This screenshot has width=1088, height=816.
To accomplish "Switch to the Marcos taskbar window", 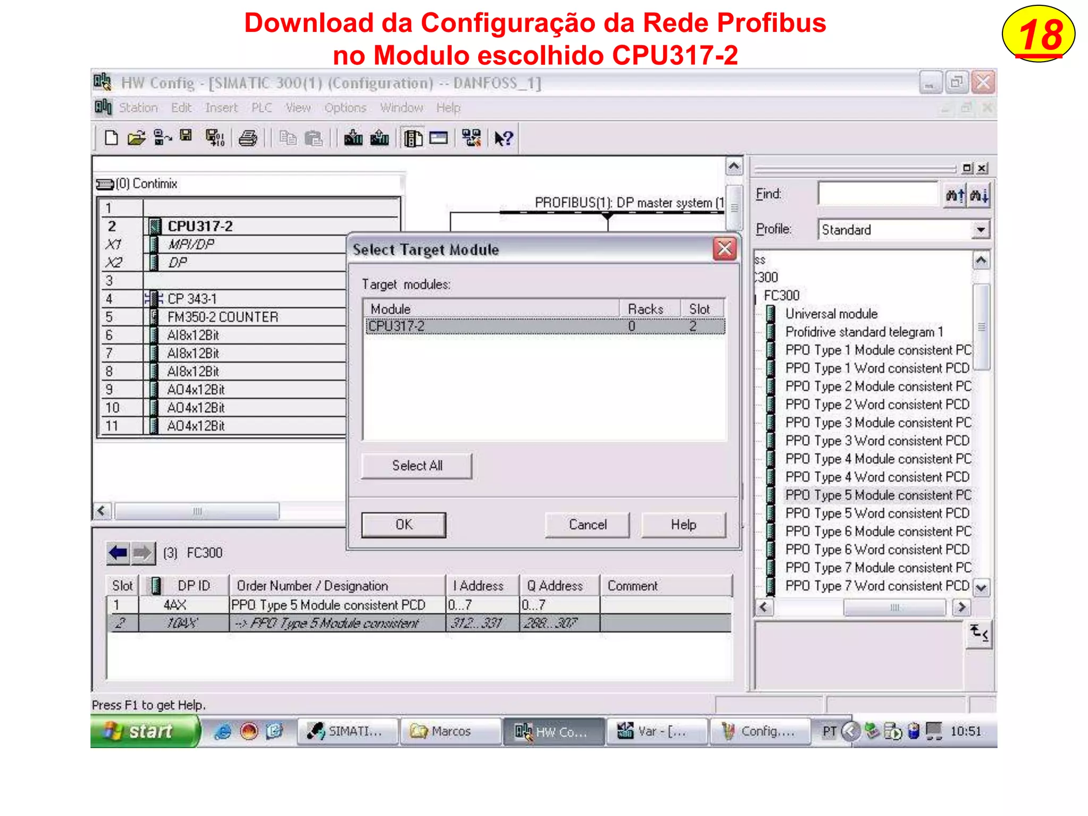I will point(450,732).
